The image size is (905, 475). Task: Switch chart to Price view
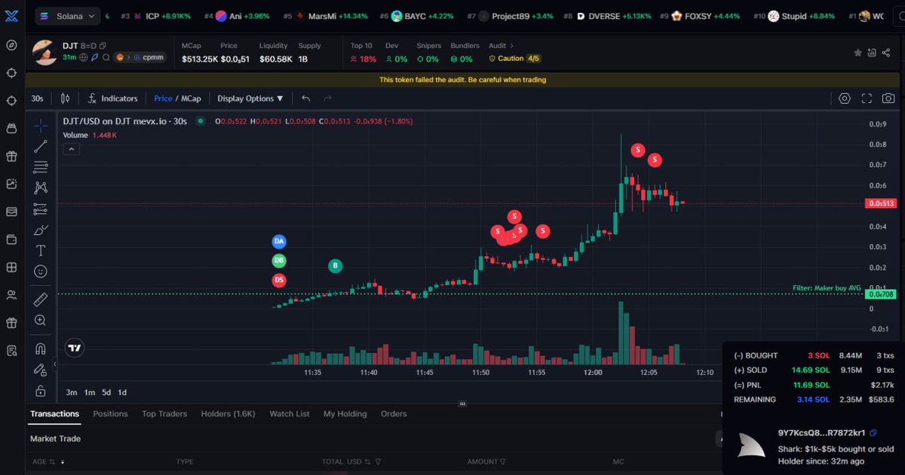point(163,99)
